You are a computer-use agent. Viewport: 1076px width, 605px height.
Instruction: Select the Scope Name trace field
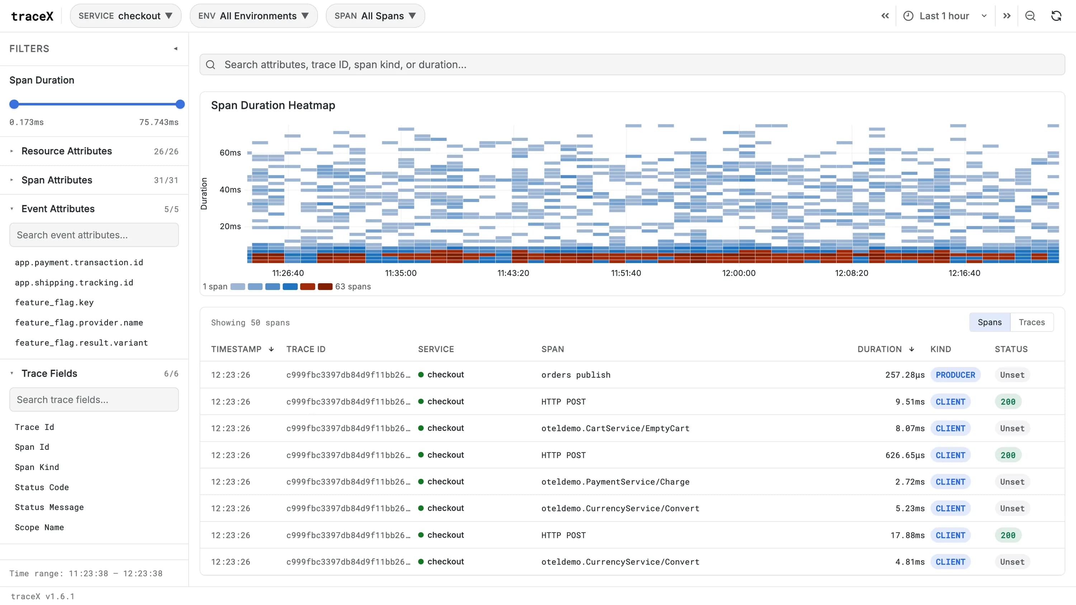(x=39, y=527)
